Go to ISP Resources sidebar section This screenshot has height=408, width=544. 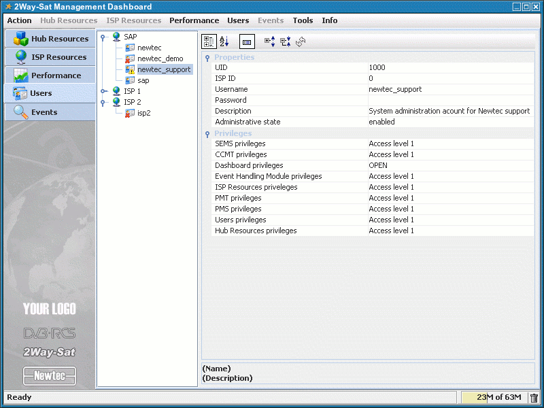tap(50, 57)
